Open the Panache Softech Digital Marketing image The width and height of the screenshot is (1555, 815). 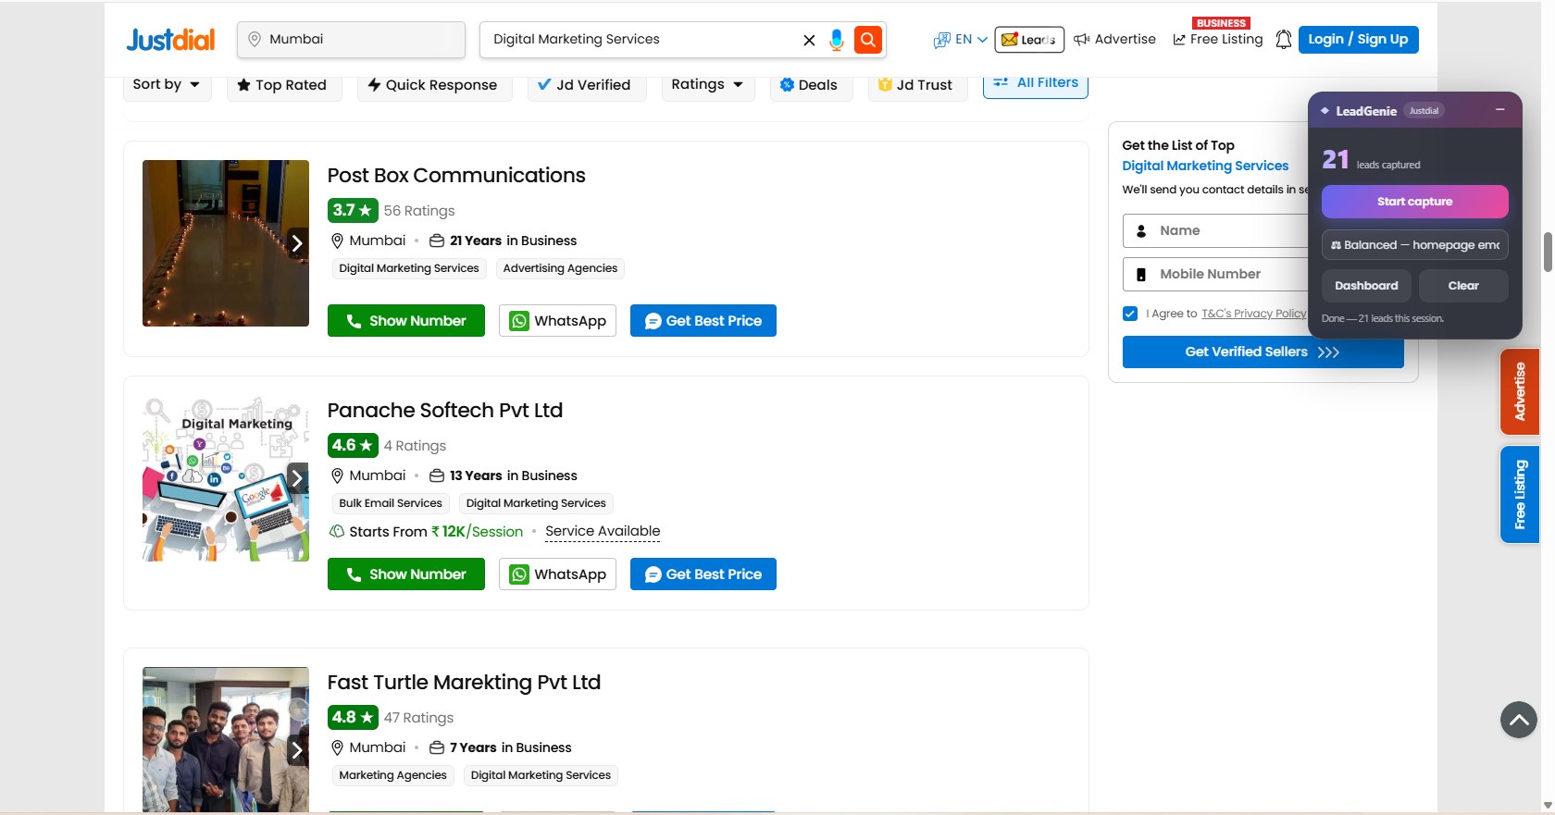226,478
